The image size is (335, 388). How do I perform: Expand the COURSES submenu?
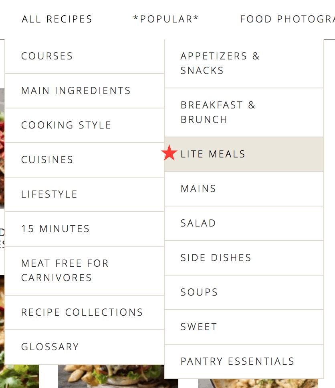click(x=47, y=56)
